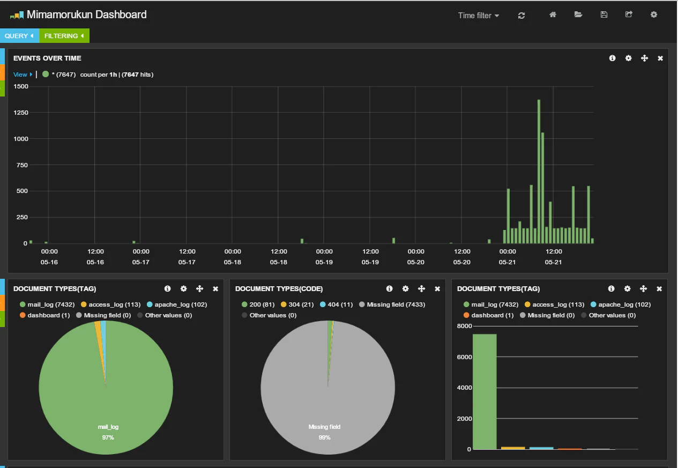
Task: Click move handle of Document Types(Tag) bar chart panel
Action: pyautogui.click(x=644, y=288)
